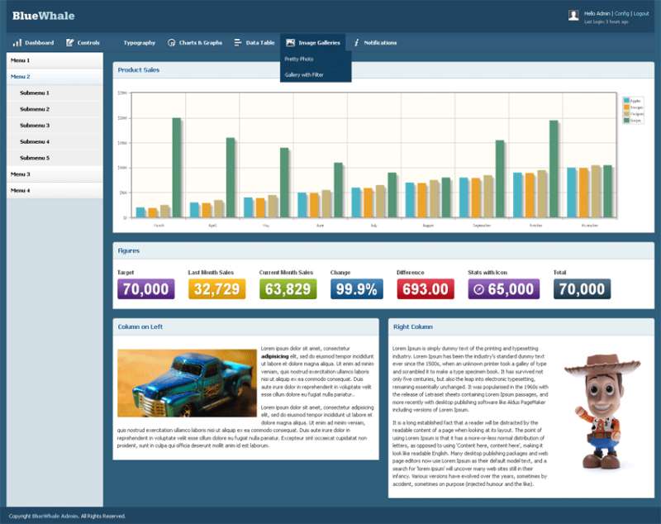Expand Menu 3 in the sidebar
The width and height of the screenshot is (661, 524).
20,174
